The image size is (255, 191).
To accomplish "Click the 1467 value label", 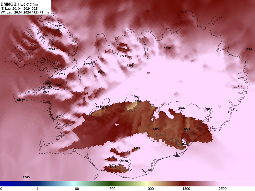I will pos(57,30).
